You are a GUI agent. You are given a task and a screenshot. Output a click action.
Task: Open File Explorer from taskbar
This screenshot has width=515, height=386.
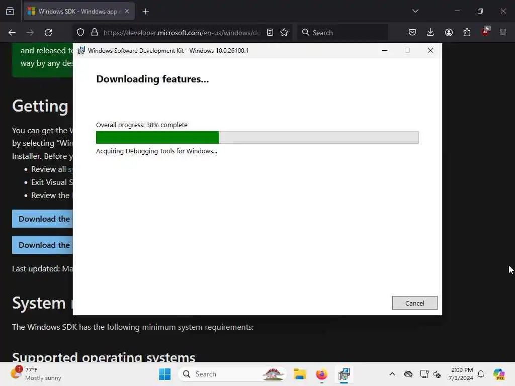(x=300, y=374)
